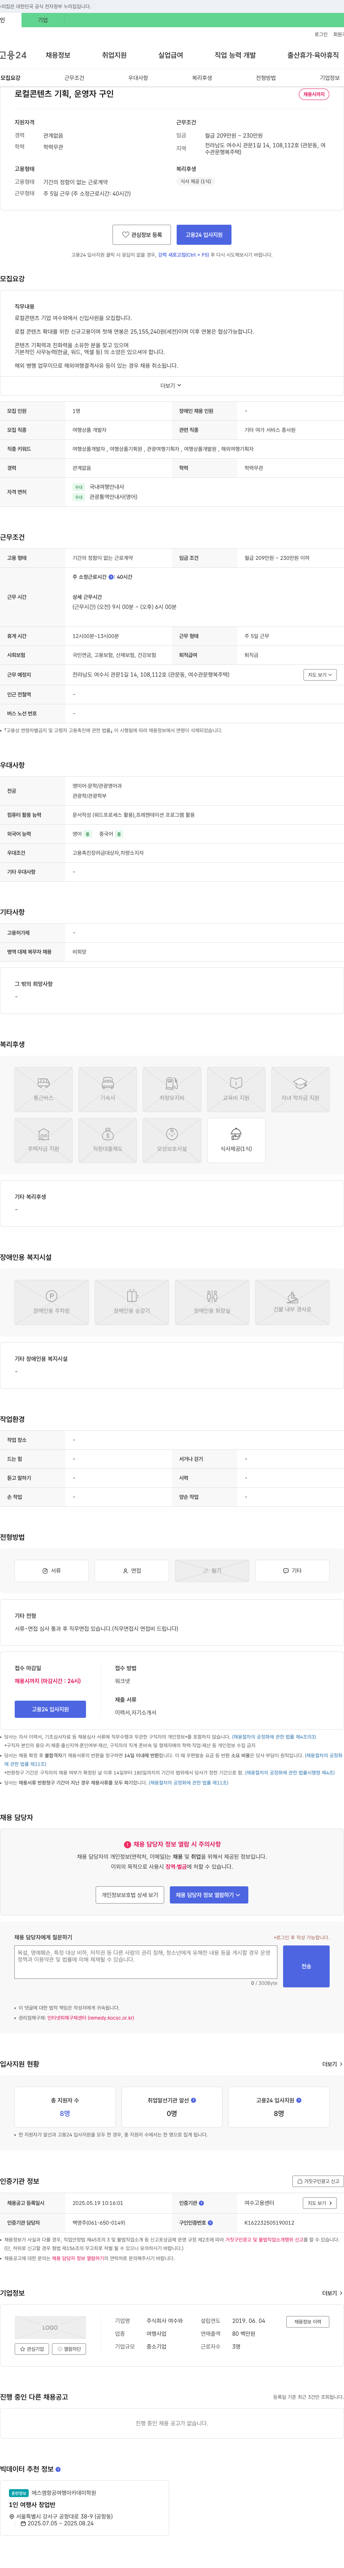Image resolution: width=344 pixels, height=2568 pixels.
Task: Click the heart 관심정보 등록 button
Action: tap(142, 234)
